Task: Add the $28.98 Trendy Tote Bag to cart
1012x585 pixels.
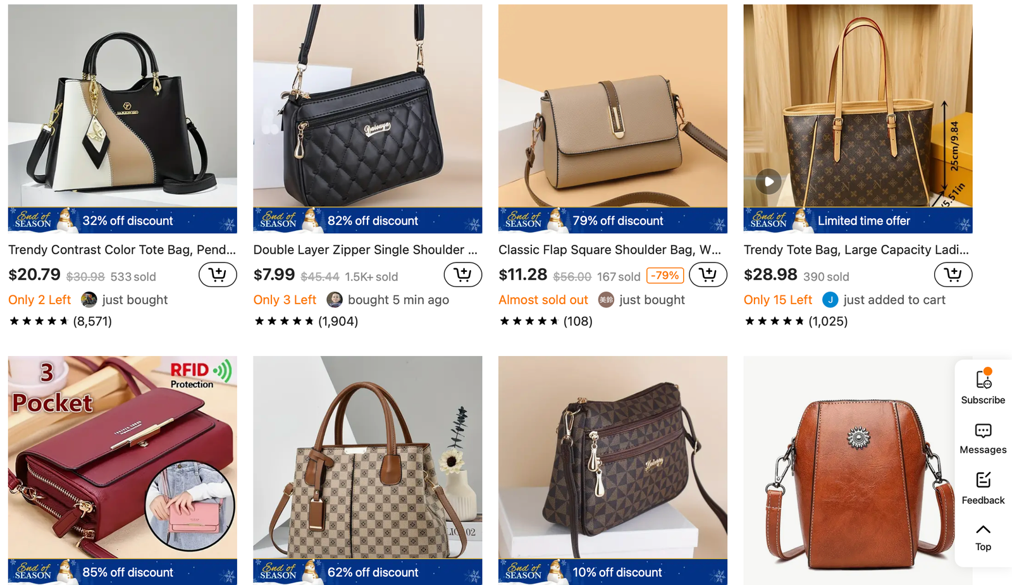Action: (953, 275)
